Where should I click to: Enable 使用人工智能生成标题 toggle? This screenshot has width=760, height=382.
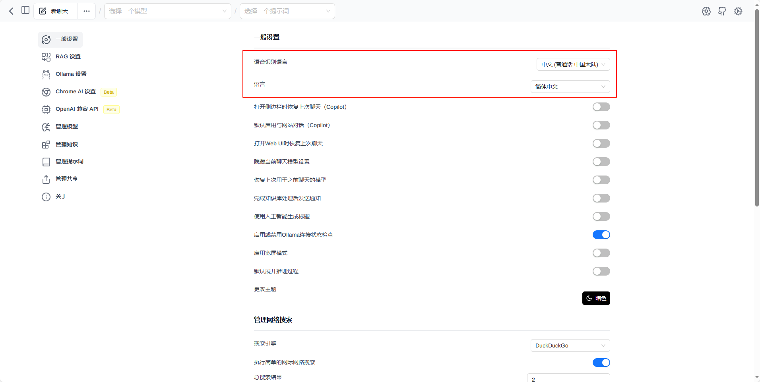[601, 216]
